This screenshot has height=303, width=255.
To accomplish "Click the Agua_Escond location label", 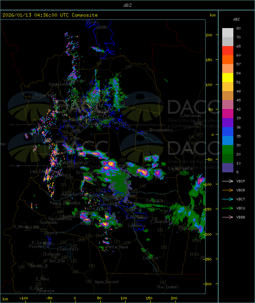I will [106, 282].
